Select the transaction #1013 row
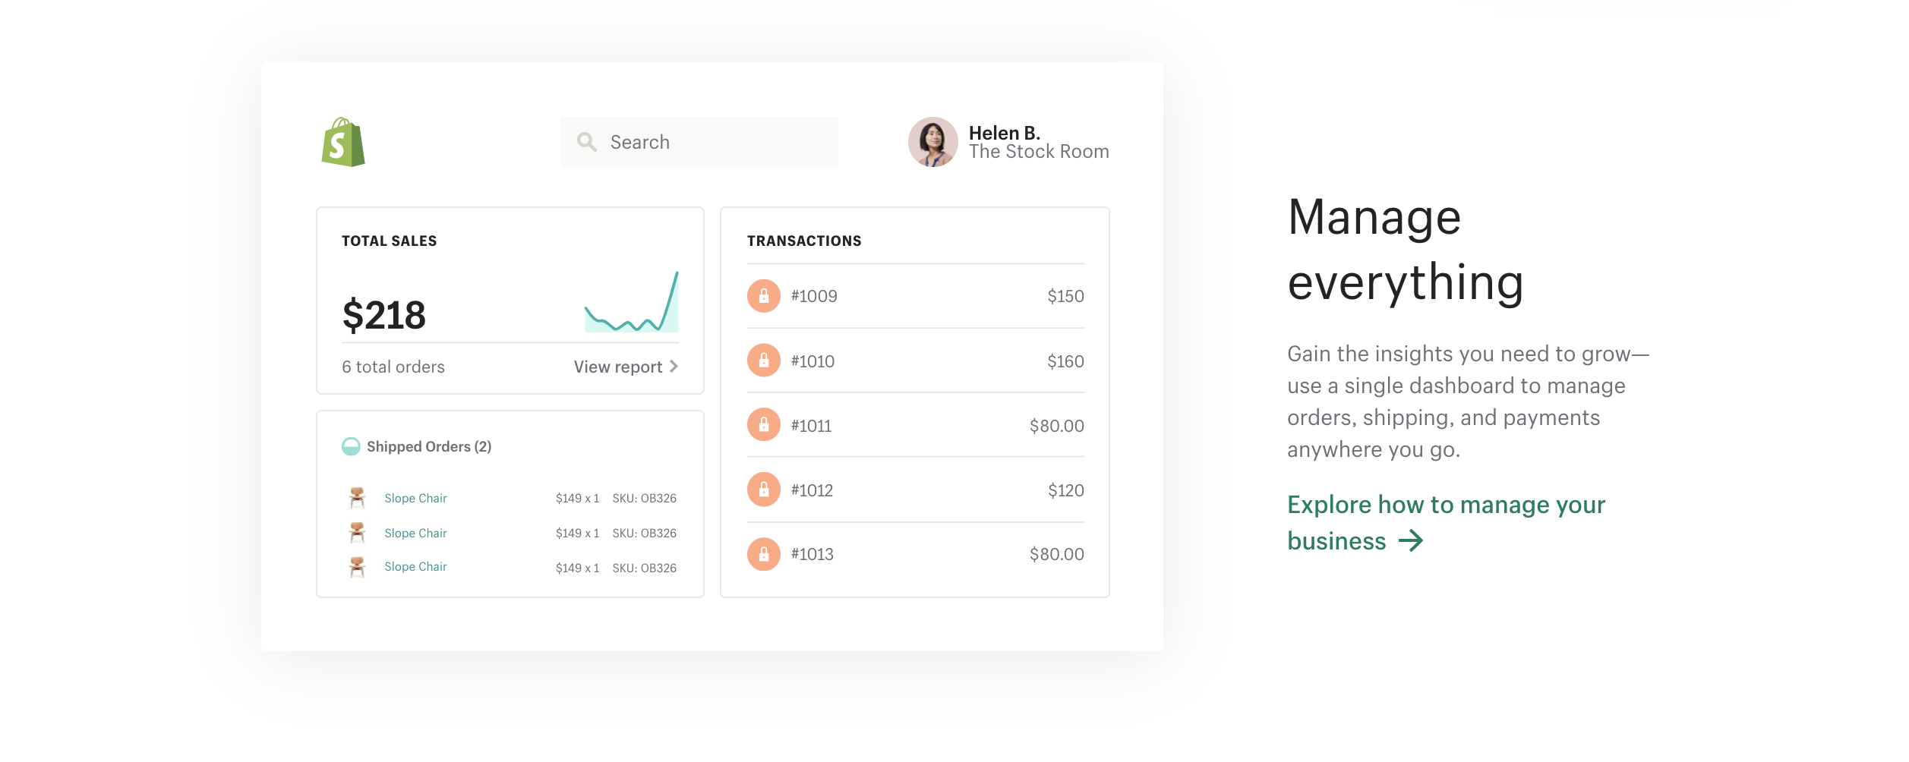1909x762 pixels. [915, 554]
